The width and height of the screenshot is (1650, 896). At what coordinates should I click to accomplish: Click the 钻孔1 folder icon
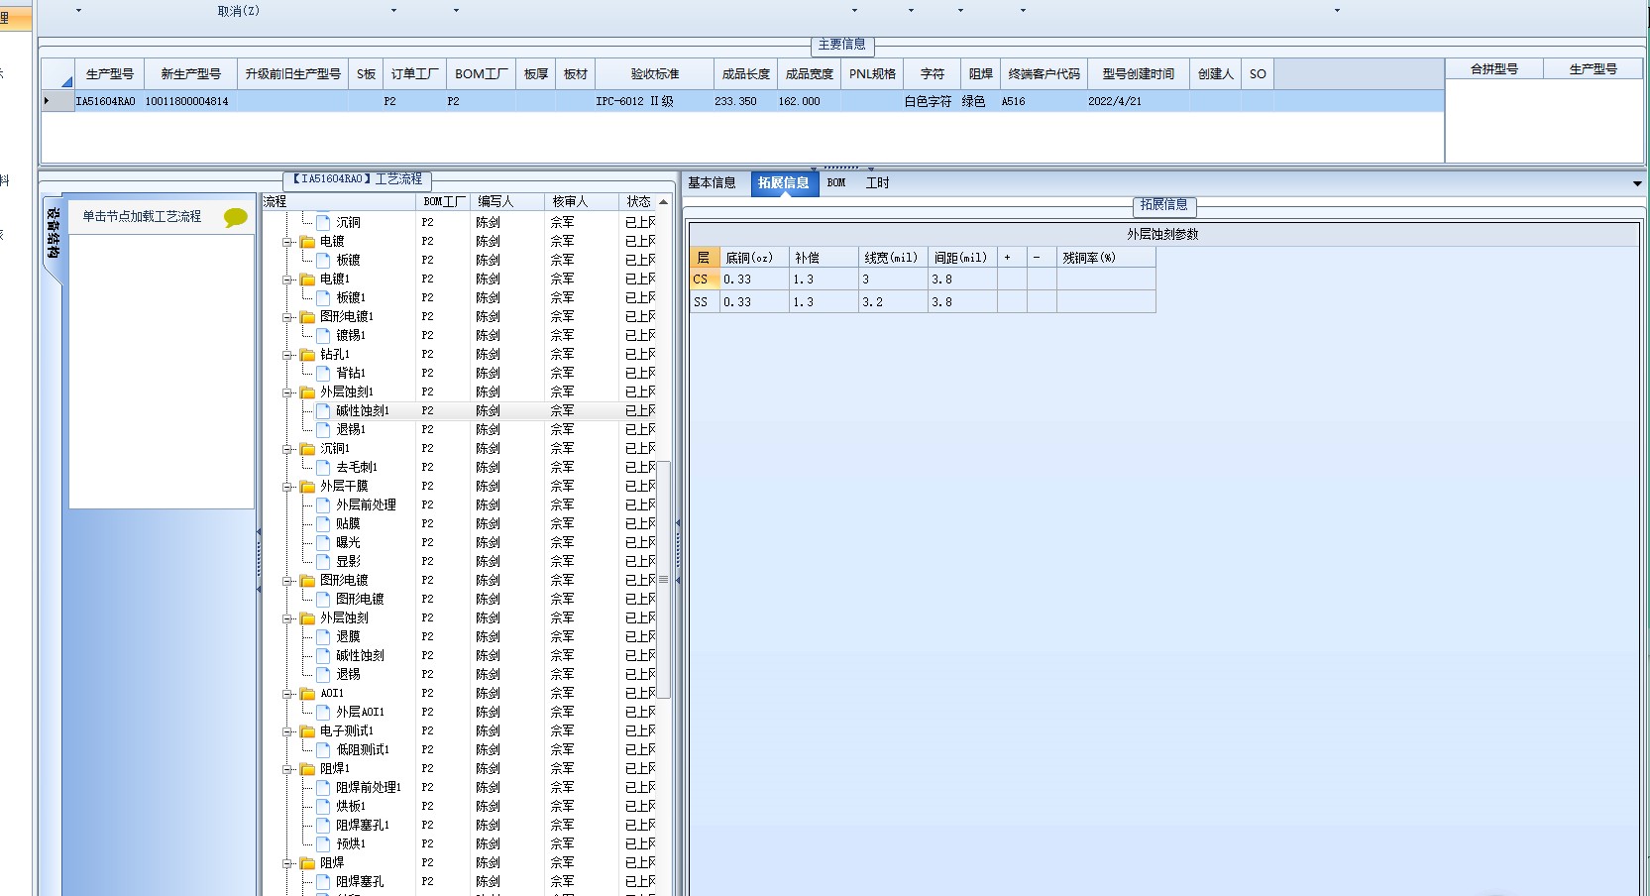pyautogui.click(x=308, y=355)
